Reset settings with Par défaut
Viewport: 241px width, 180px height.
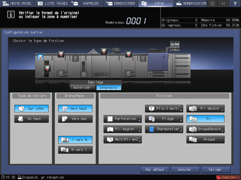coord(155,170)
